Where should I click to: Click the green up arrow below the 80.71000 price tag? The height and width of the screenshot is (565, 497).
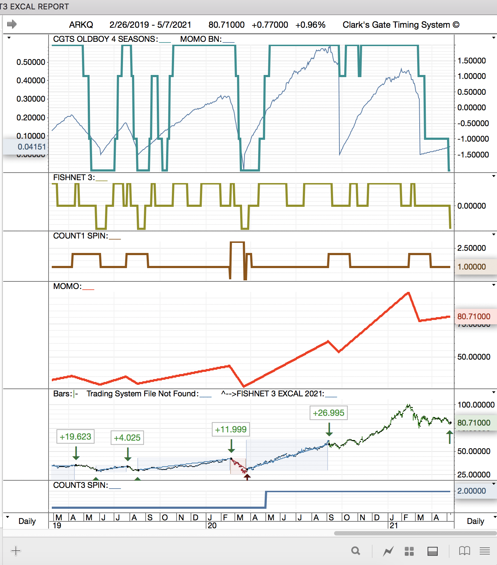450,437
